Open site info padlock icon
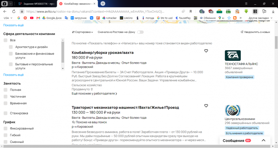 (x=22, y=11)
